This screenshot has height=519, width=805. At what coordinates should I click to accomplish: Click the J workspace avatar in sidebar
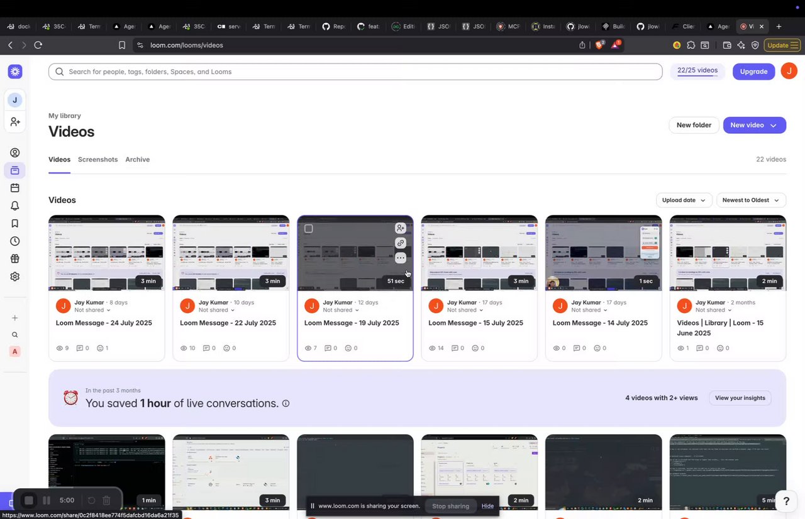pos(15,100)
